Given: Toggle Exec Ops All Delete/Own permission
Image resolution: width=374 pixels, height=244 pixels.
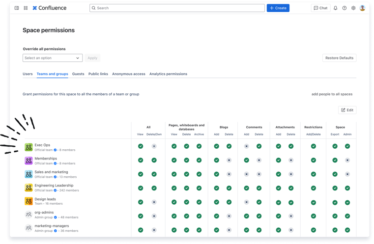Looking at the screenshot, I should (154, 146).
